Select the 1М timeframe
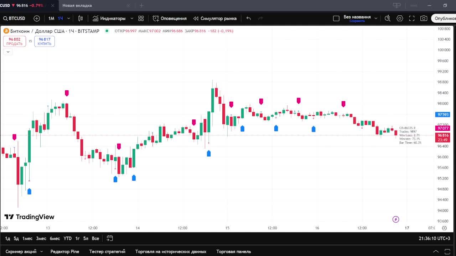456x256 pixels. pos(51,18)
